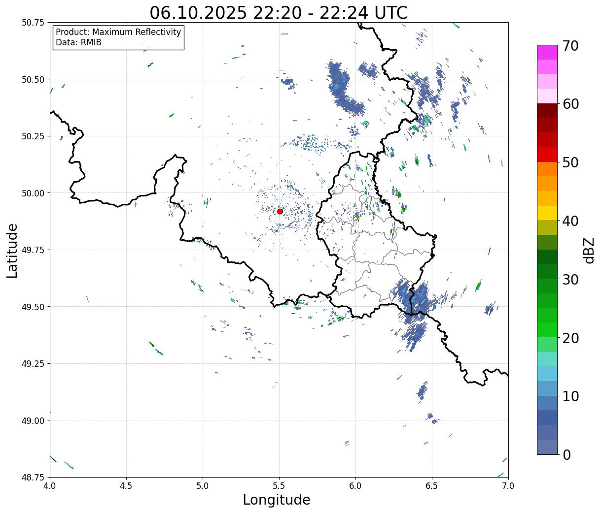The image size is (601, 512).
Task: Click the plot title 06.10.2025 22:20 - 22:24 UTC
Action: (279, 13)
